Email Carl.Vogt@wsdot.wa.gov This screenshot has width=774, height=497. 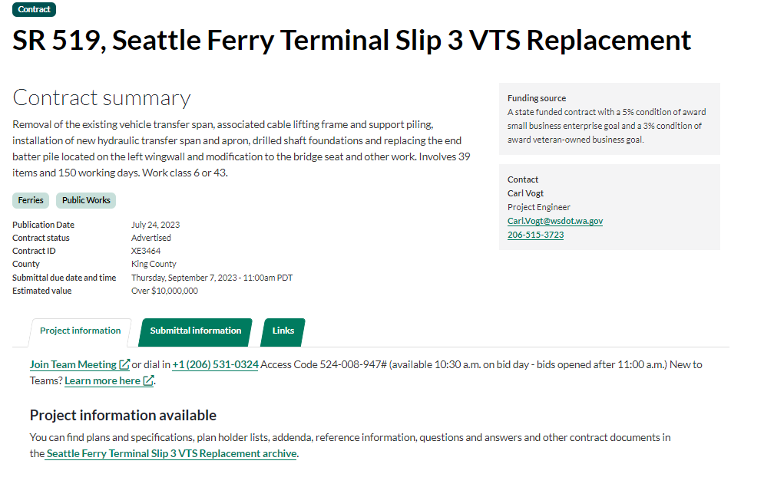click(x=555, y=221)
